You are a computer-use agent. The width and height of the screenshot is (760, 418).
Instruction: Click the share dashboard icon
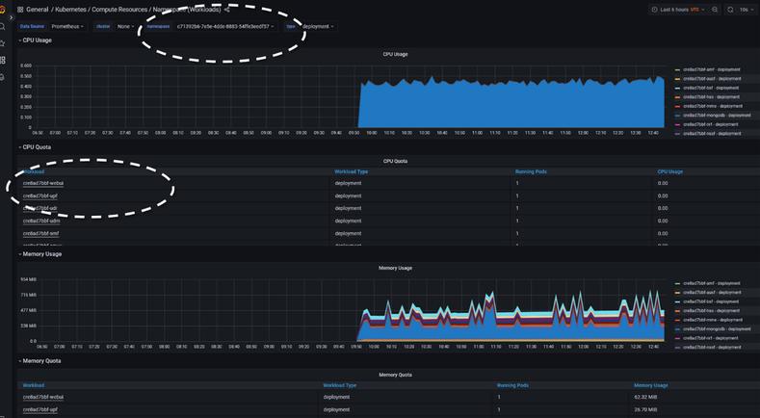(x=227, y=10)
